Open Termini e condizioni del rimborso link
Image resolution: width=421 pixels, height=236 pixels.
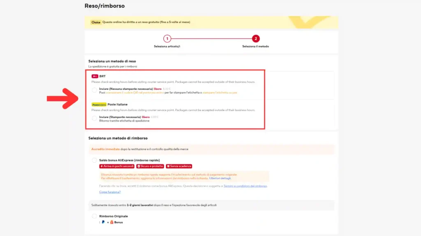[x=245, y=186]
